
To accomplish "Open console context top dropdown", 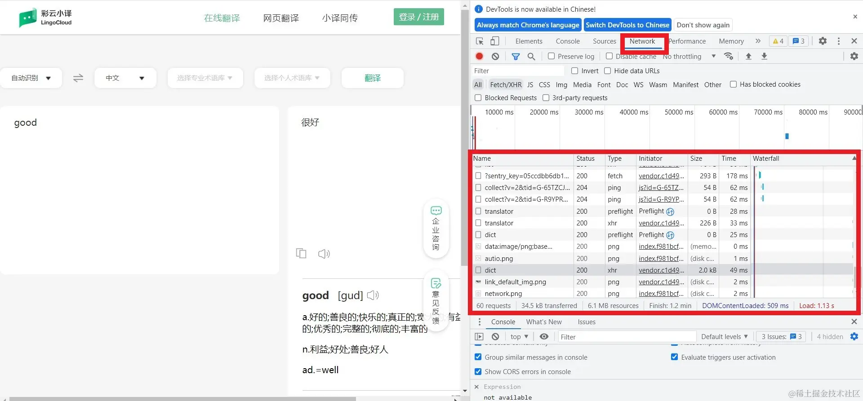I will (x=519, y=336).
